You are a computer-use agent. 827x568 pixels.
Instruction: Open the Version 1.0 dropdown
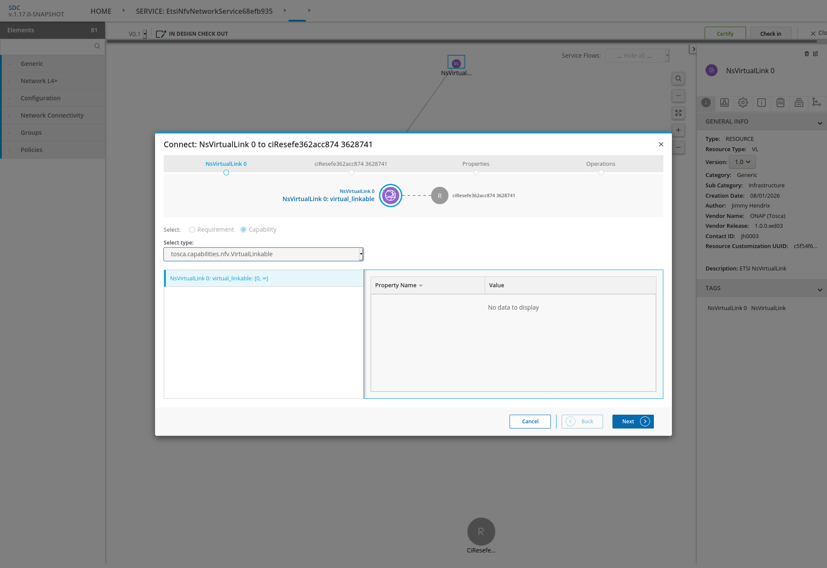tap(743, 162)
